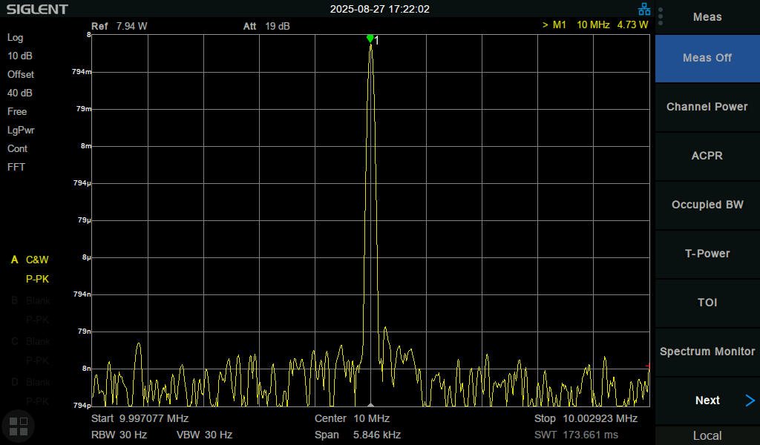Viewport: 760px width, 445px height.
Task: Click the blue Next arrow chevron
Action: [x=750, y=400]
